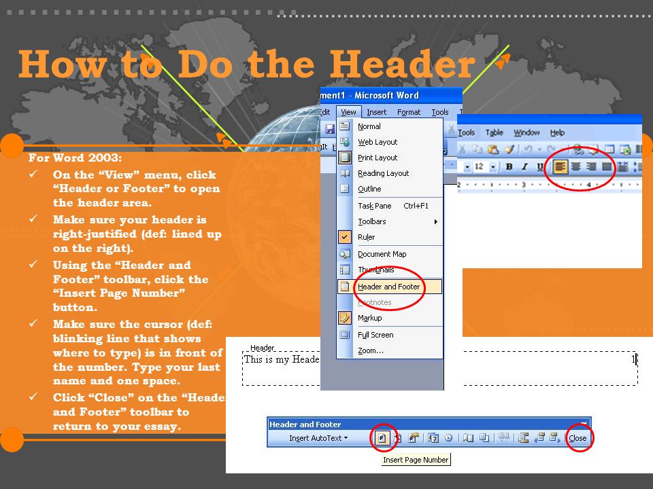653x489 pixels.
Task: Open the Tools menu next to Format
Action: click(440, 112)
